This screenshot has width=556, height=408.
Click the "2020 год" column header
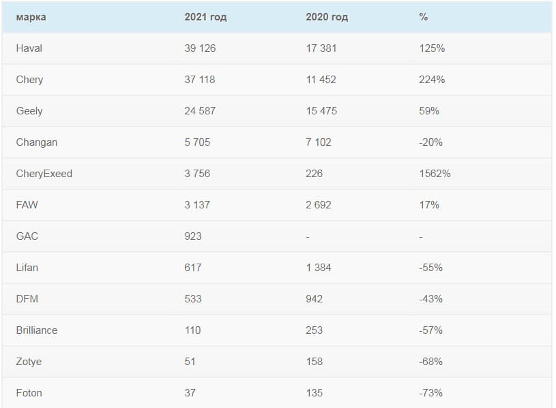tap(327, 17)
